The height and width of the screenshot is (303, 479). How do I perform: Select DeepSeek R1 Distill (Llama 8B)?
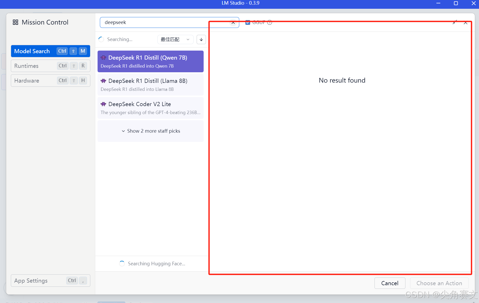coord(150,85)
